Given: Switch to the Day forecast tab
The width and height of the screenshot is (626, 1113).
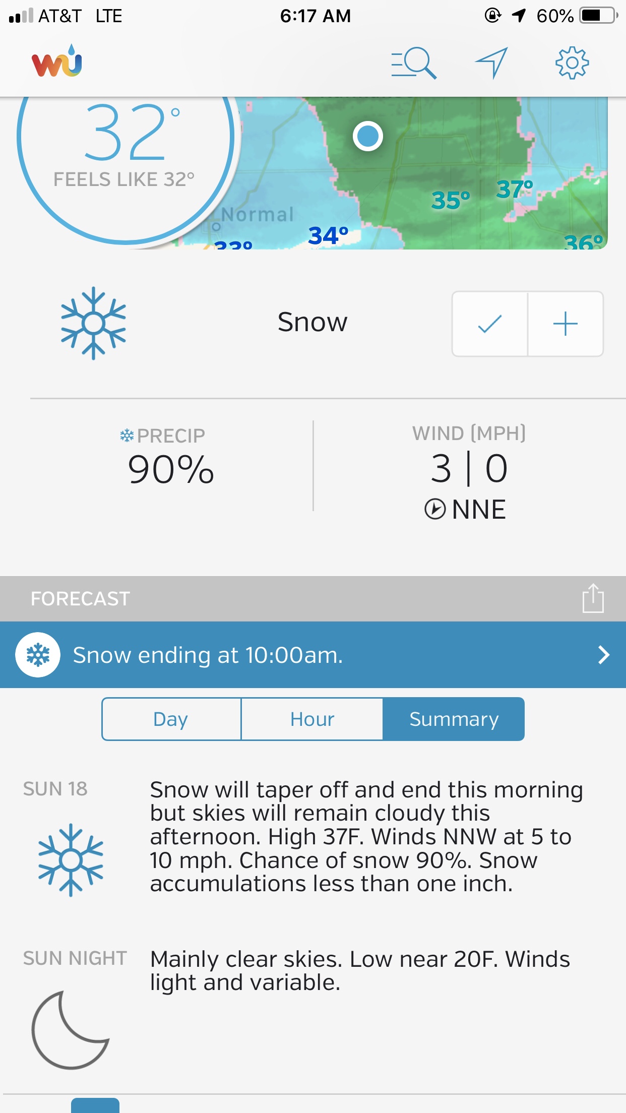Looking at the screenshot, I should [x=171, y=719].
